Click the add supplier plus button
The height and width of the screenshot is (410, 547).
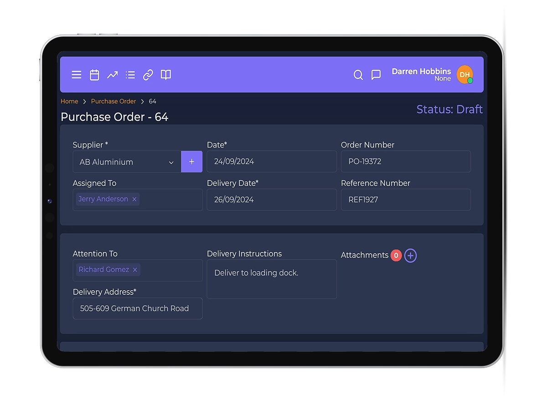(x=191, y=161)
